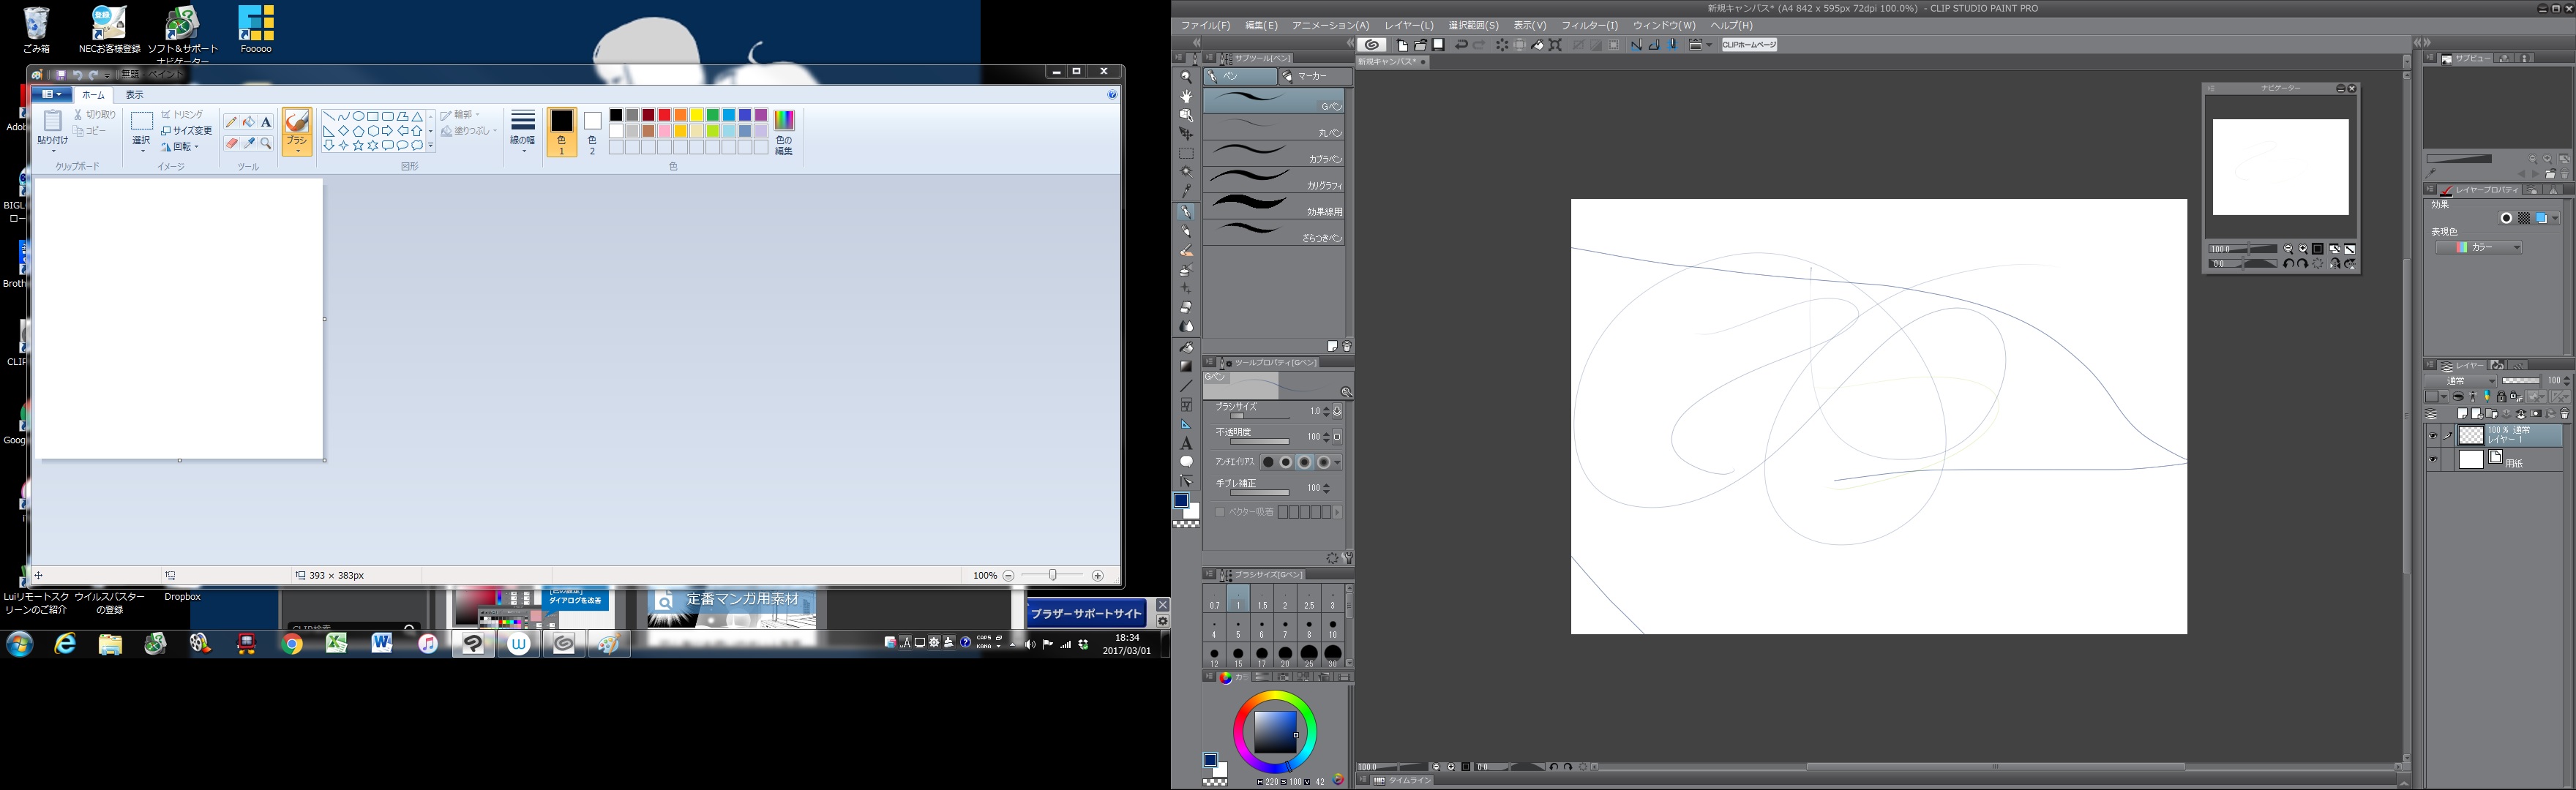Select the カブラペン sub tool
The width and height of the screenshot is (2576, 790).
[1273, 155]
